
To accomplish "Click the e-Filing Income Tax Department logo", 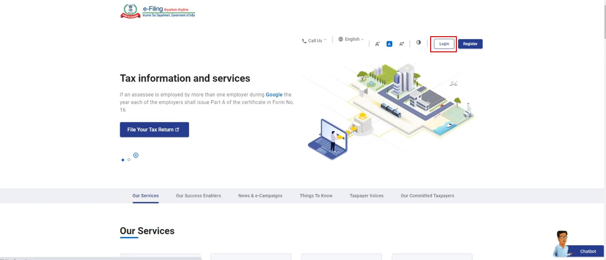I will click(158, 11).
